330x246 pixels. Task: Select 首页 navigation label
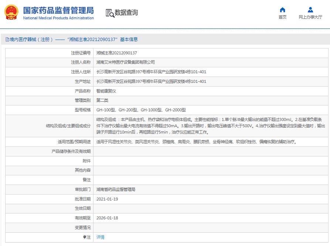tap(282, 17)
